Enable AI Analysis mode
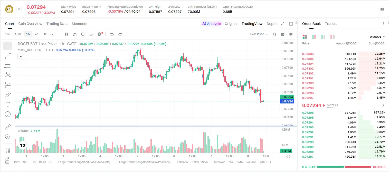Viewport: 389px width, 172px height. [212, 24]
